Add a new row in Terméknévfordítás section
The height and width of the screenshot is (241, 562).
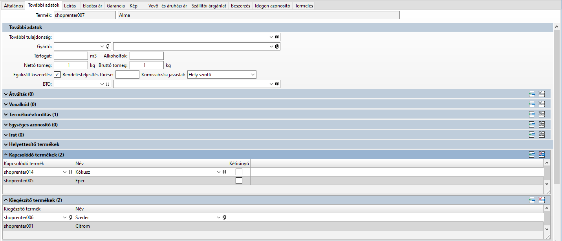pyautogui.click(x=532, y=114)
